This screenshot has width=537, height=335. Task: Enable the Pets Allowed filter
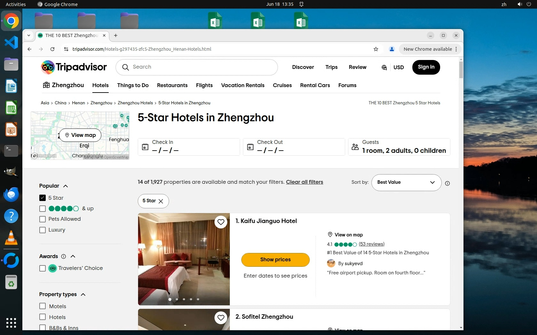pos(43,219)
